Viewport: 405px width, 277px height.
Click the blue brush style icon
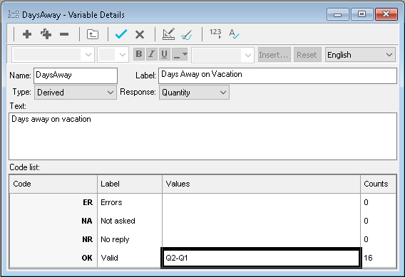187,35
